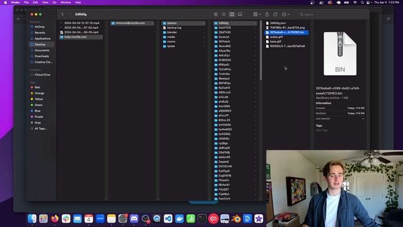Viewport: 403px width, 227px height.
Task: Open Downloads in the sidebar
Action: [x=42, y=56]
